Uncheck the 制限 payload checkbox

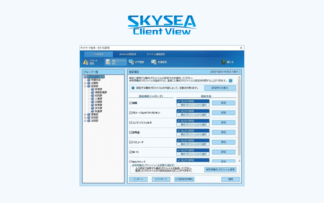pos(131,103)
